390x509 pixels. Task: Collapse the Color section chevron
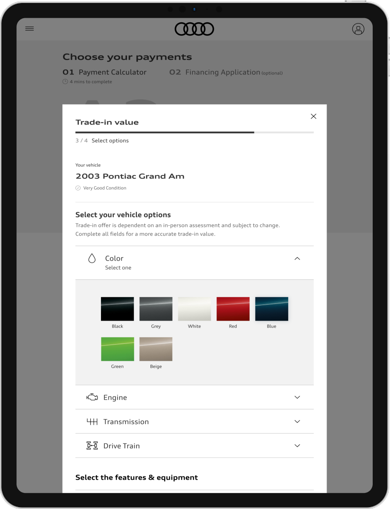(297, 258)
